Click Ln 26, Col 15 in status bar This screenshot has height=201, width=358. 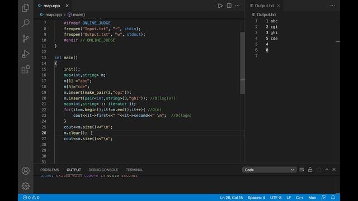[231, 198]
